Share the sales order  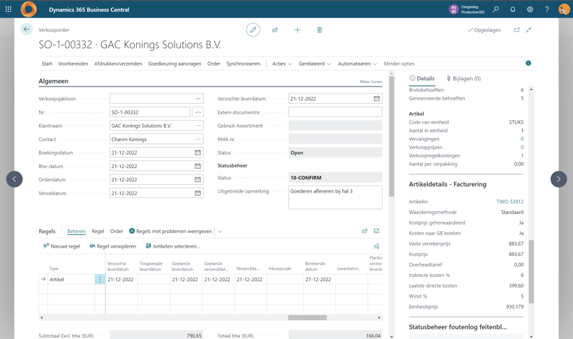[x=275, y=29]
